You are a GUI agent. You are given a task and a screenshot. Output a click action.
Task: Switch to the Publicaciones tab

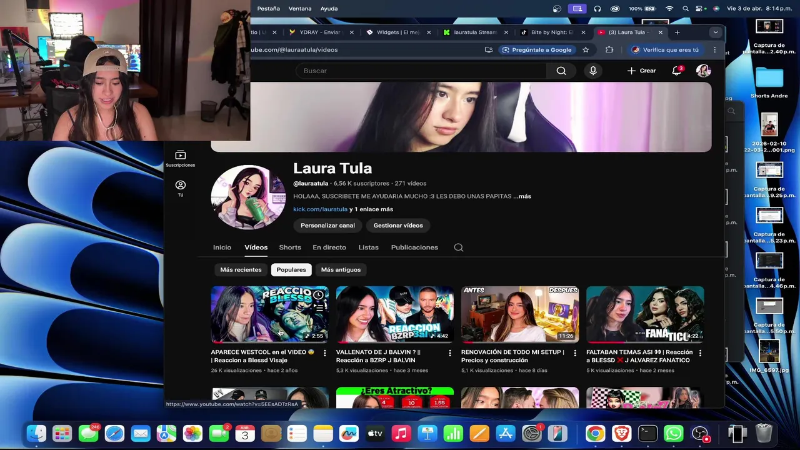414,247
